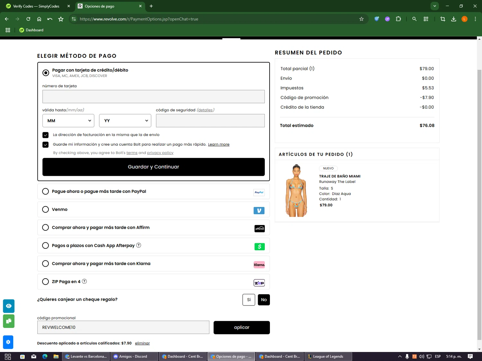
Task: Click the número de tarjeta field
Action: point(154,97)
